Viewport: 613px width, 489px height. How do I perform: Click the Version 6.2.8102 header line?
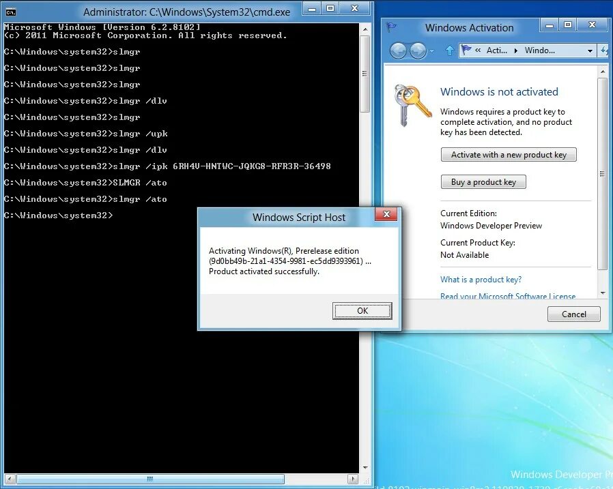(102, 27)
